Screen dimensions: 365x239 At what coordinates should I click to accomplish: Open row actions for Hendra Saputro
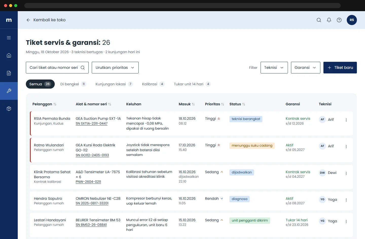point(346,200)
